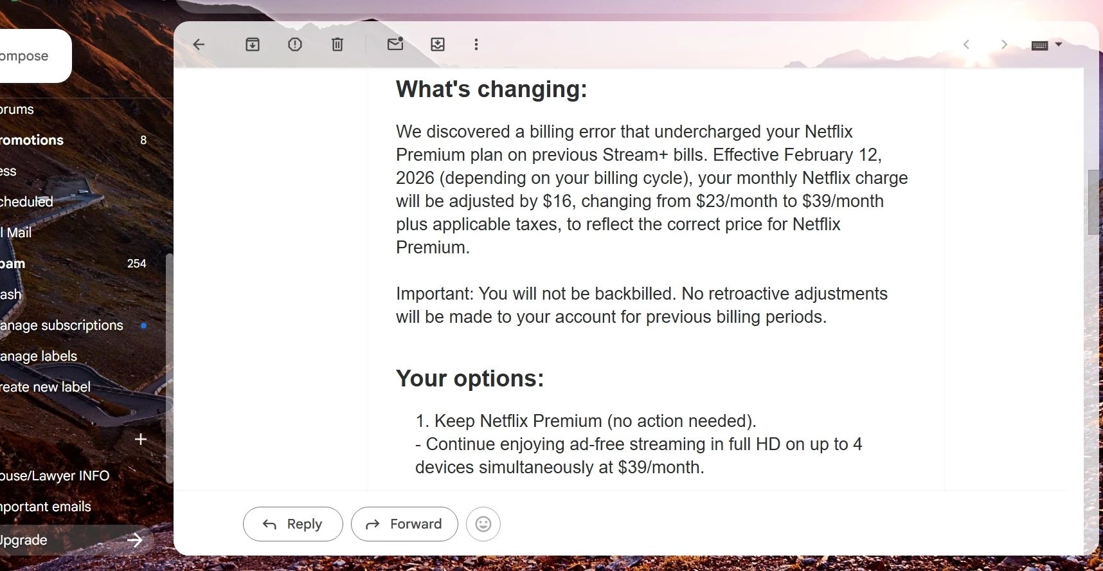
Task: Report this email as spam
Action: click(x=295, y=44)
